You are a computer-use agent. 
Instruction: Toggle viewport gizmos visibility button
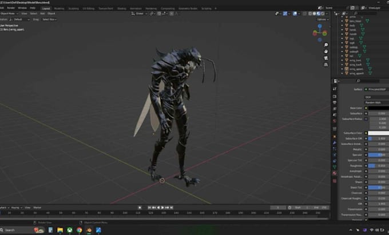[285, 14]
